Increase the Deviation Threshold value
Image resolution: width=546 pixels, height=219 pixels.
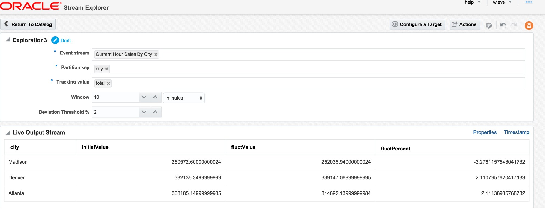155,112
